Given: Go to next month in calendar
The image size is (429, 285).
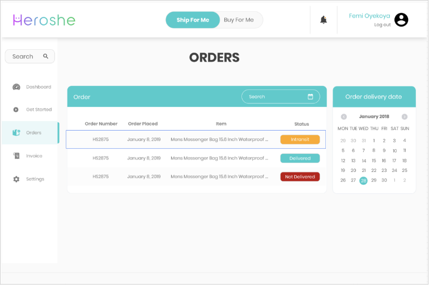Looking at the screenshot, I should pyautogui.click(x=405, y=117).
